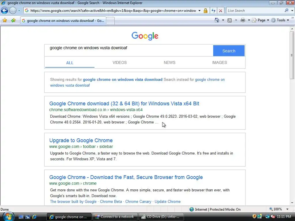295x221 pixels.
Task: Click the Forward navigation button
Action: pos(13,11)
